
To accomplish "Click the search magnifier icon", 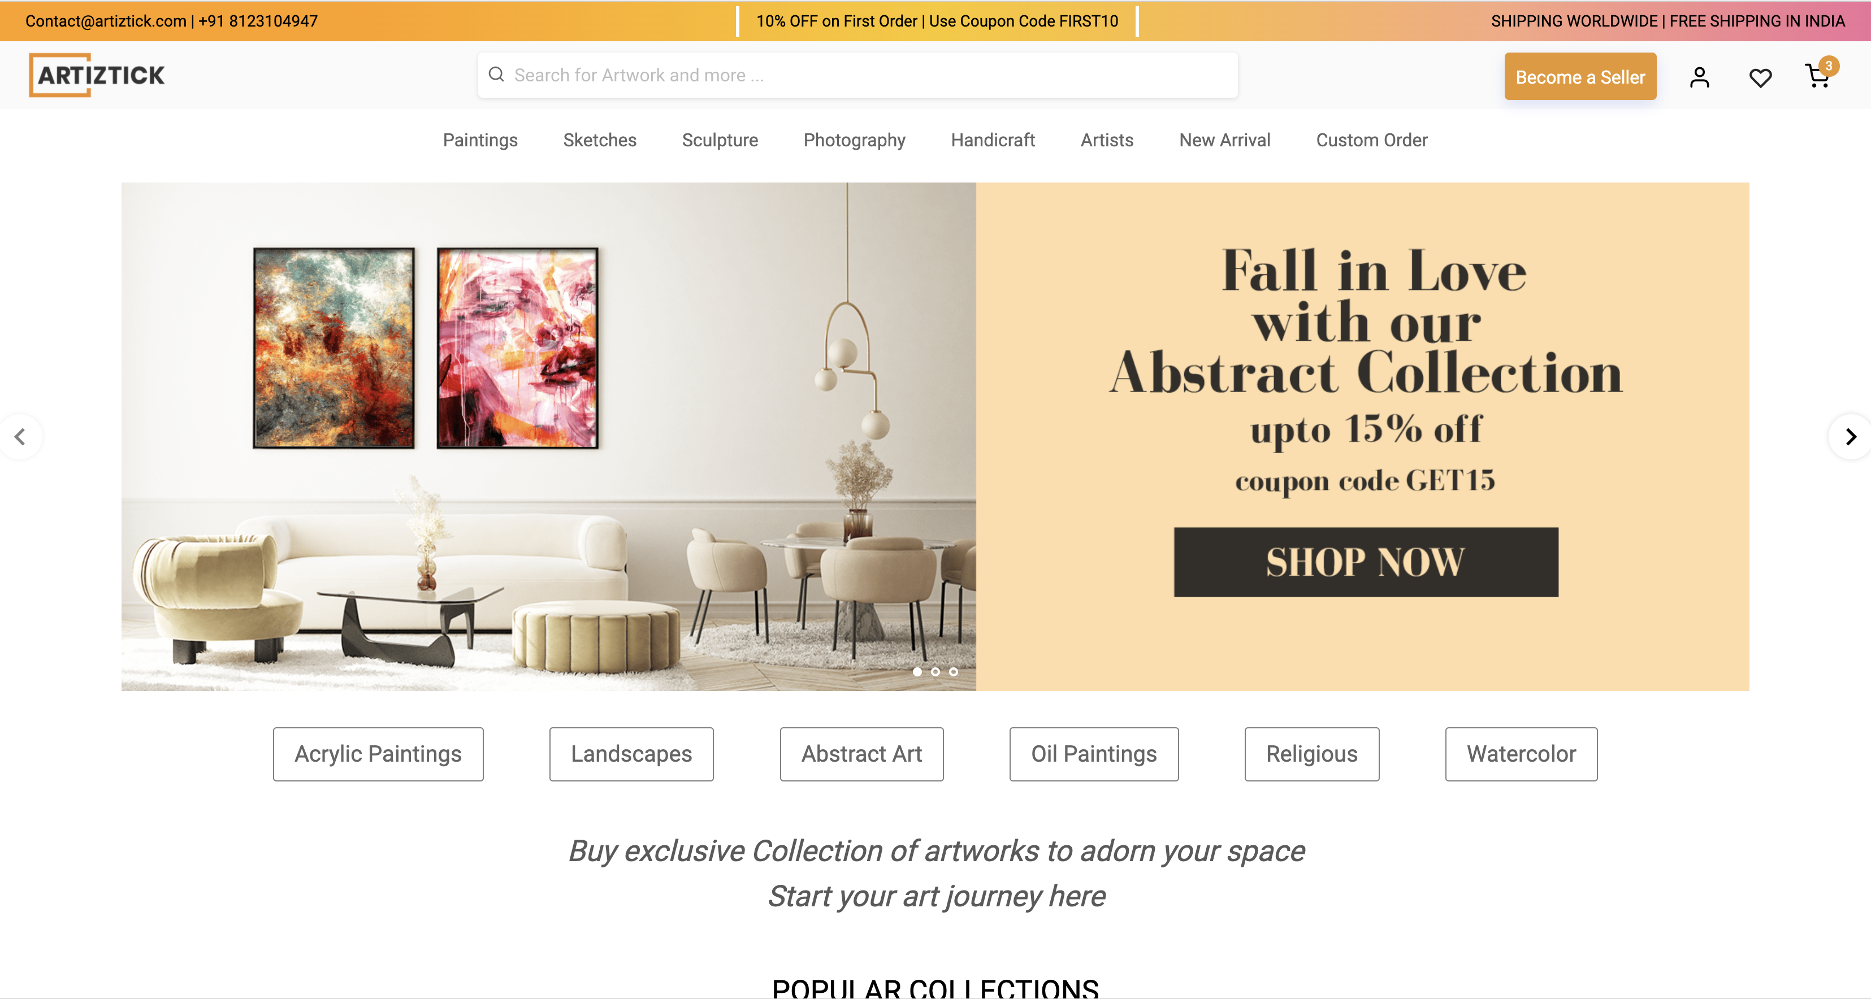I will tap(496, 74).
